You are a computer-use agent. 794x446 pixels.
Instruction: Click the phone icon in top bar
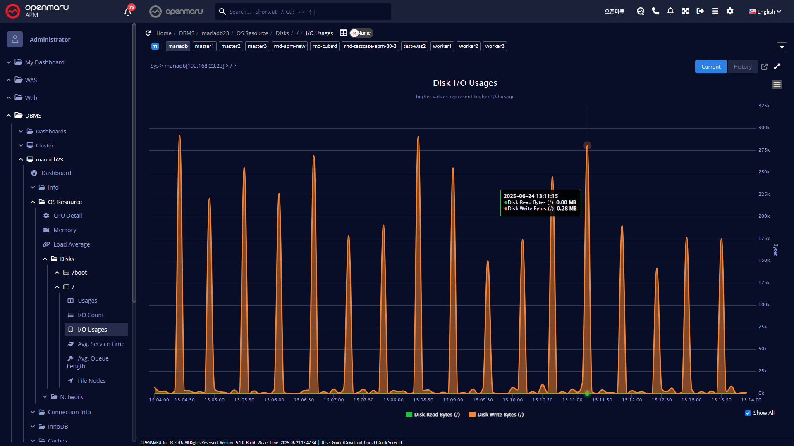pos(655,11)
